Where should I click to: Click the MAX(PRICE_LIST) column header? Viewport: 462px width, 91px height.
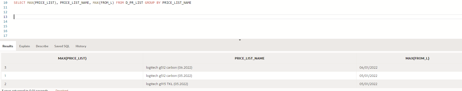72,58
